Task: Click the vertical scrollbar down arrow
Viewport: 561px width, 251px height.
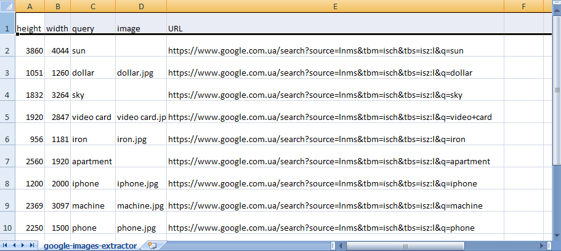Action: point(557,235)
